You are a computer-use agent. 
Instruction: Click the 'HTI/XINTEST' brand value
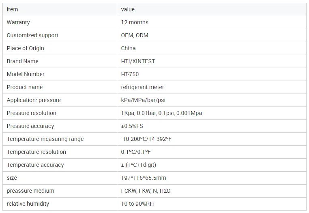tap(138, 61)
